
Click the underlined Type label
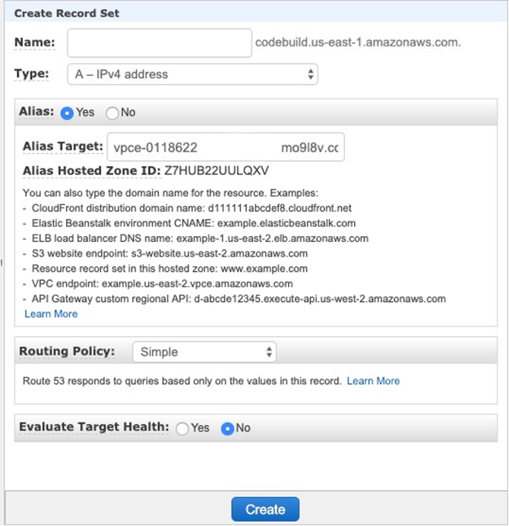[32, 74]
